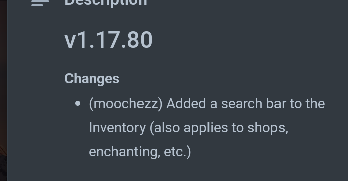348x181 pixels.
Task: Click the word "search" in the description
Action: tap(242, 104)
